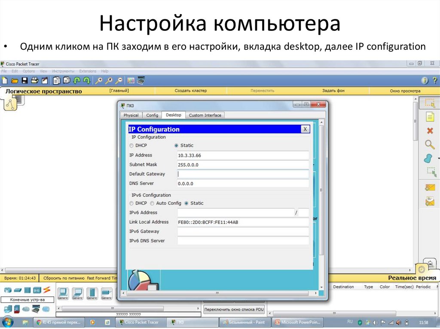Click the Создать кластер button
Image resolution: width=440 pixels, height=329 pixels.
tap(190, 91)
